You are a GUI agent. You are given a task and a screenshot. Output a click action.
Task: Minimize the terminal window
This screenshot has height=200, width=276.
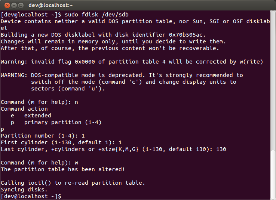[x=14, y=6]
